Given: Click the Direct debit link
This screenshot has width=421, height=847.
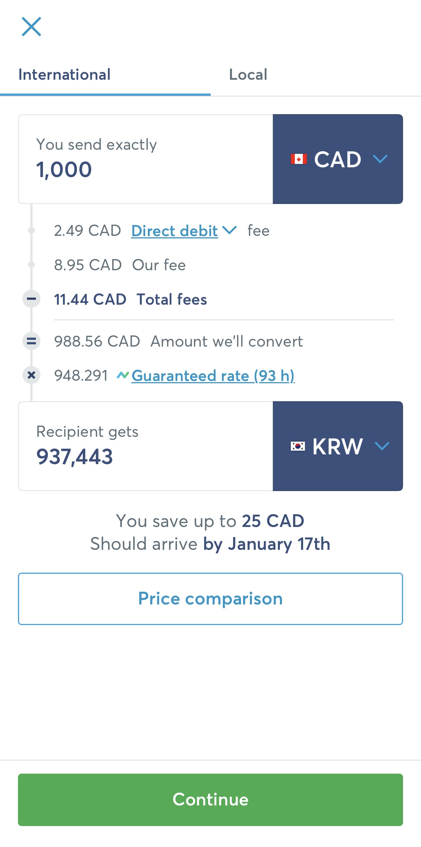Looking at the screenshot, I should (x=174, y=231).
